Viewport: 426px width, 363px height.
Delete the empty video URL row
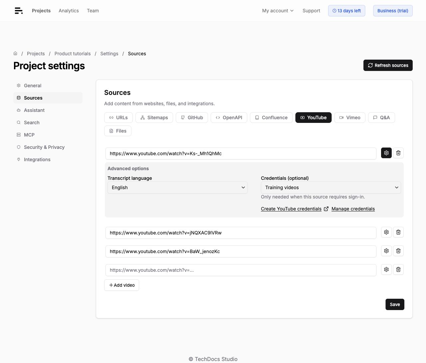[x=398, y=269]
